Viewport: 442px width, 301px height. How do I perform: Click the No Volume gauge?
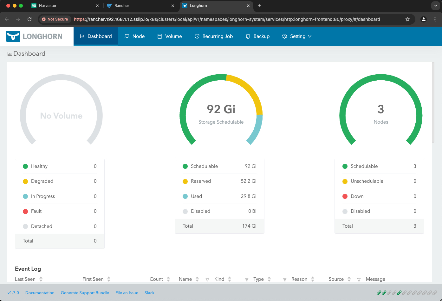click(x=61, y=110)
